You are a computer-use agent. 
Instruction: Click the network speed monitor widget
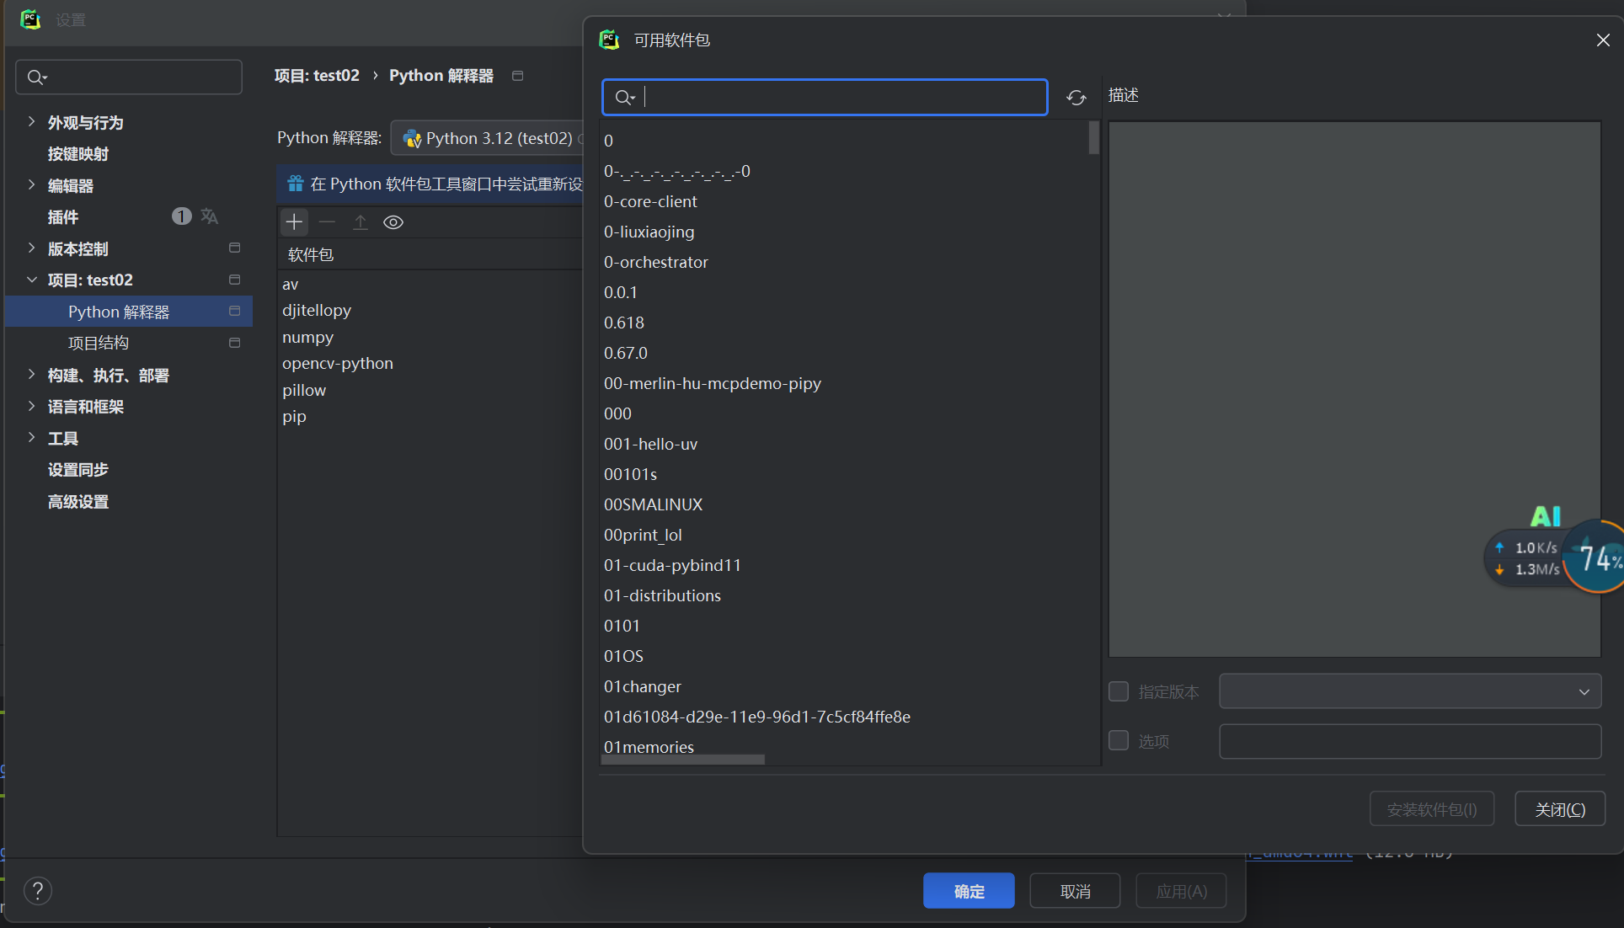(x=1529, y=558)
